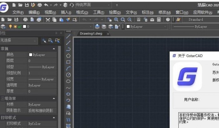Open the 标注(N) menu
Screen dimensions: 219x128
[147, 12]
